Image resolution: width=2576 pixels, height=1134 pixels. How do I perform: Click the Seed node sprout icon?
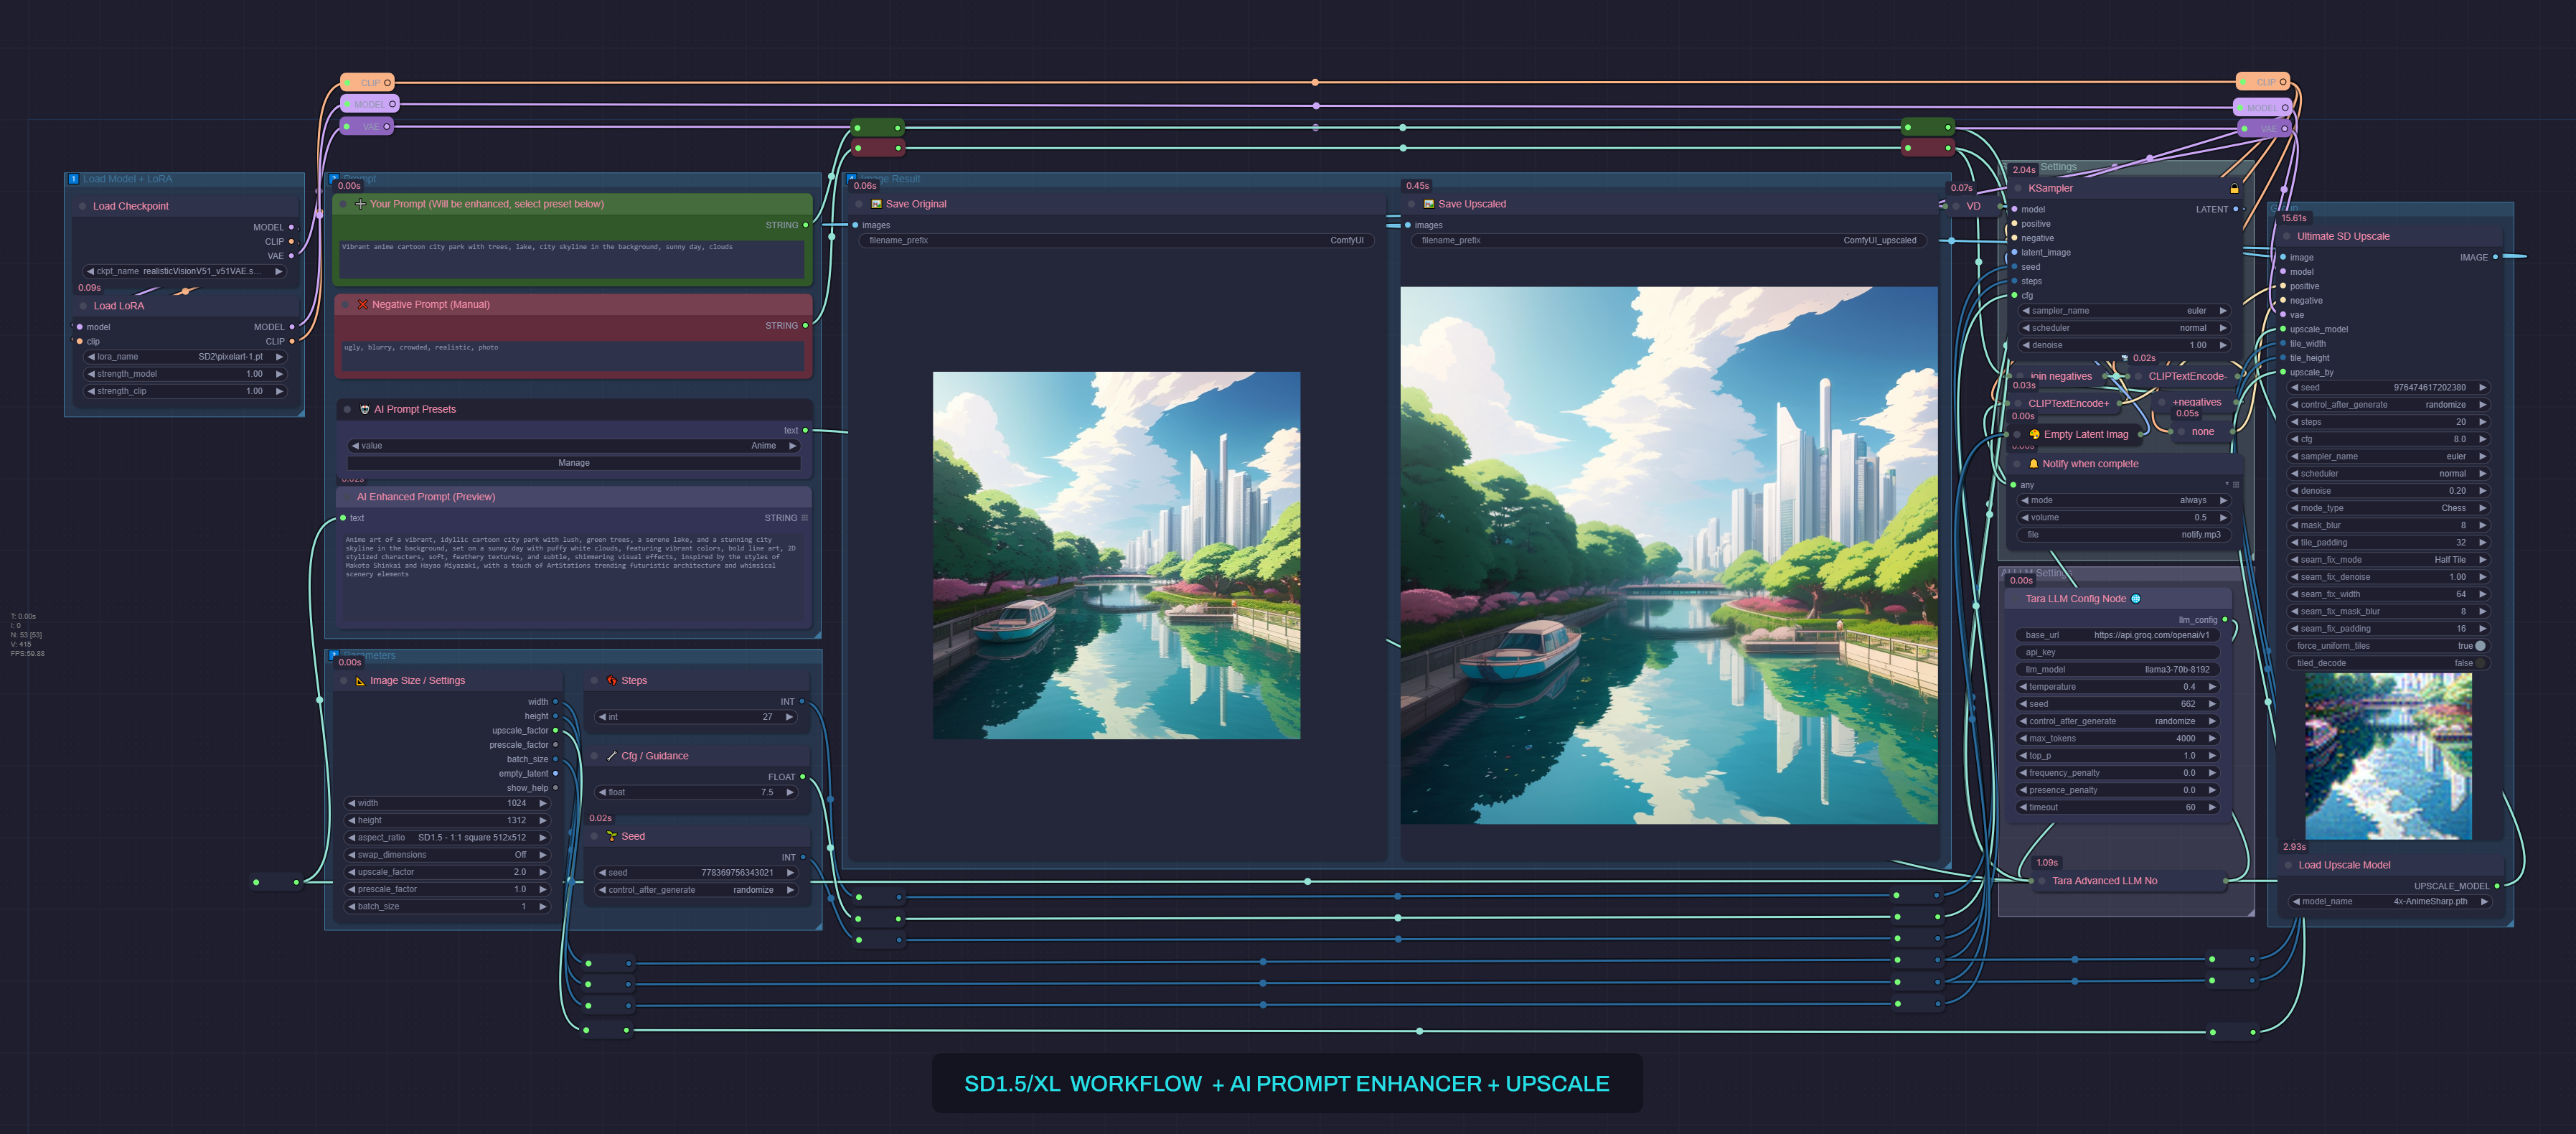[x=612, y=837]
